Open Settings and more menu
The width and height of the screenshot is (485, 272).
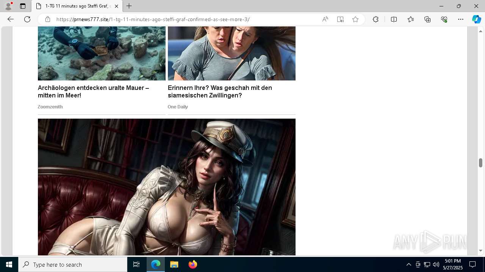point(461,19)
